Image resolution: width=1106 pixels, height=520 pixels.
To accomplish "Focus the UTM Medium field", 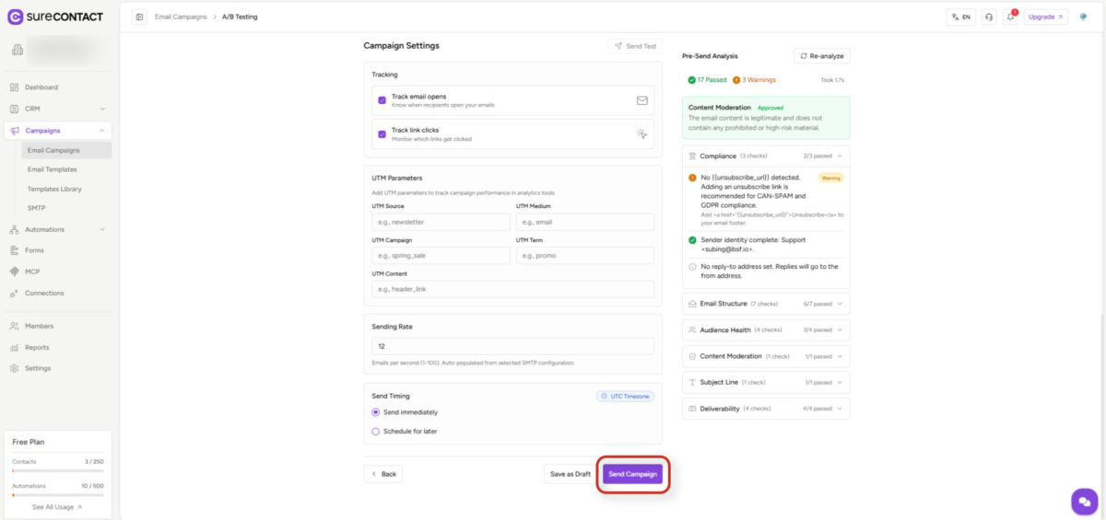I will (585, 222).
